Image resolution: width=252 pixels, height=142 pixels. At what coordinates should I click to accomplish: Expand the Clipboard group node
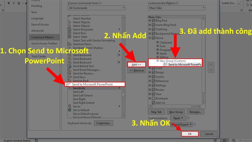point(157,42)
